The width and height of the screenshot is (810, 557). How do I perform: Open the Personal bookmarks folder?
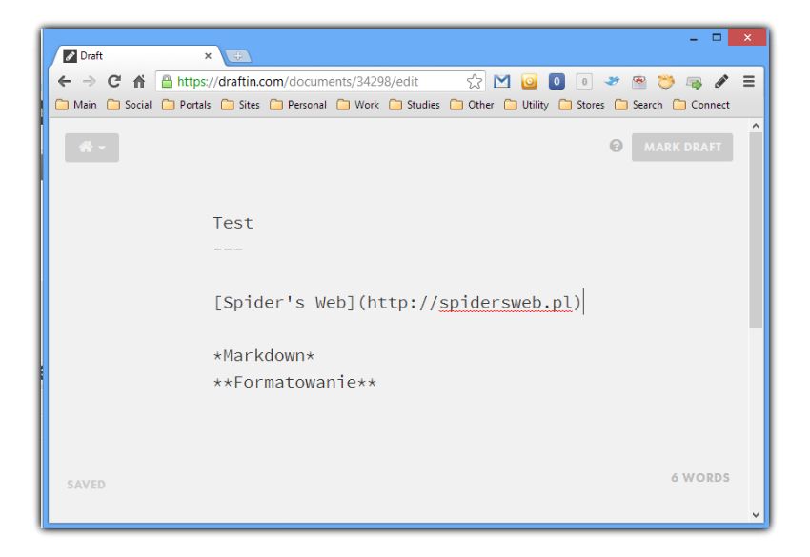click(298, 105)
